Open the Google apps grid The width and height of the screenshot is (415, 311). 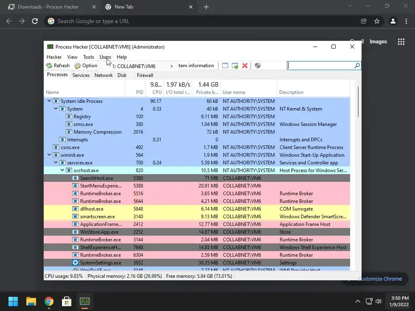point(401,42)
